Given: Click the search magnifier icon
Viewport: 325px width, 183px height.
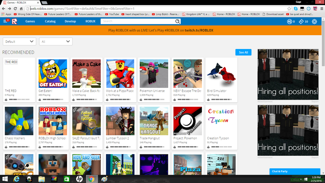Looking at the screenshot, I should (177, 21).
